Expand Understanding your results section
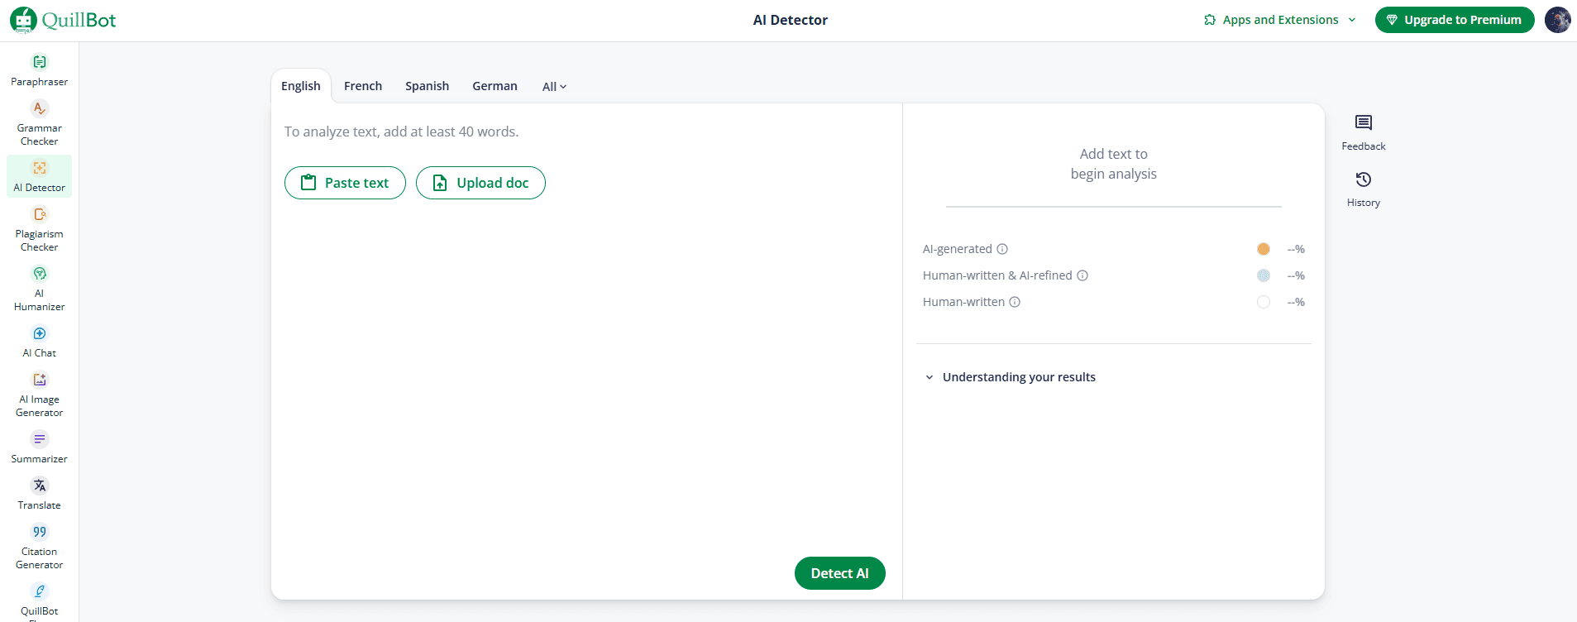 pyautogui.click(x=1011, y=377)
